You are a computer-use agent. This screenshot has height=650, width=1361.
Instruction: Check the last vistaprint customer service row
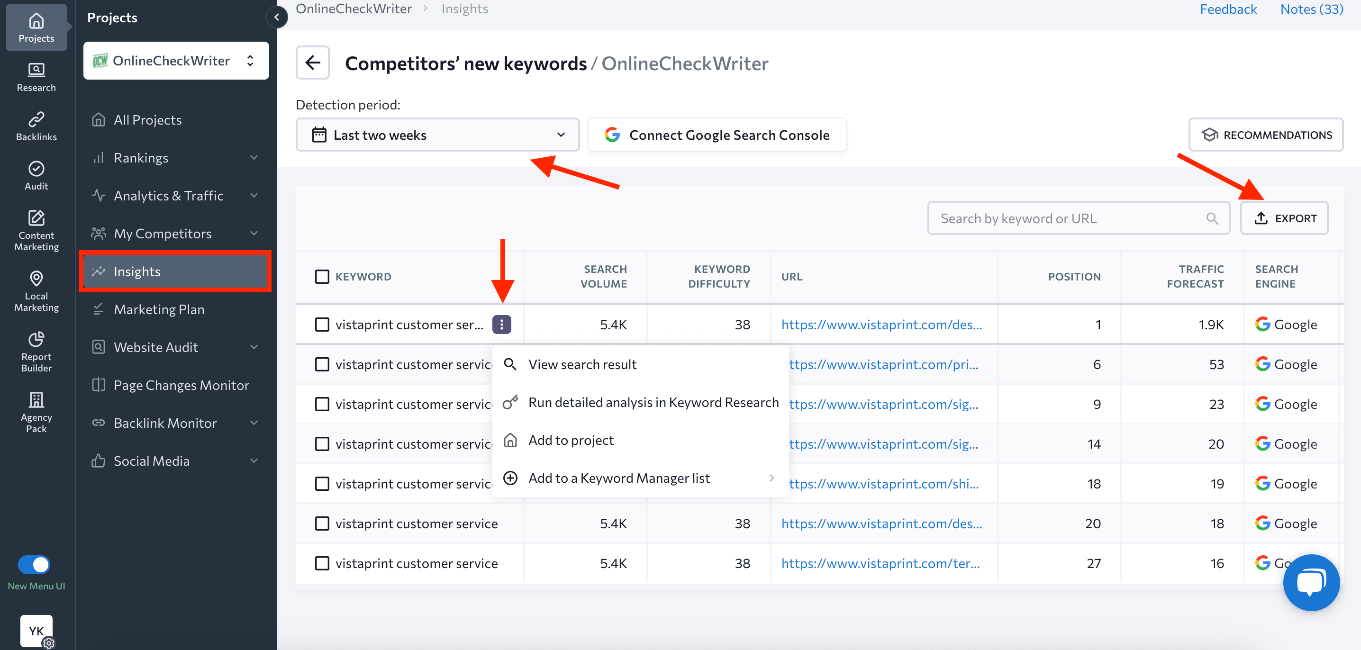(x=322, y=563)
